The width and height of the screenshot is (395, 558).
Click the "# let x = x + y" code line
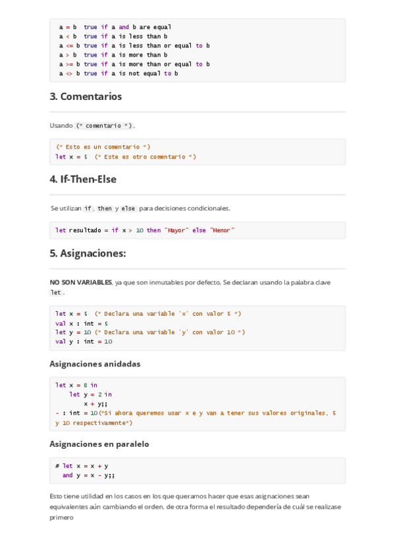pos(82,466)
